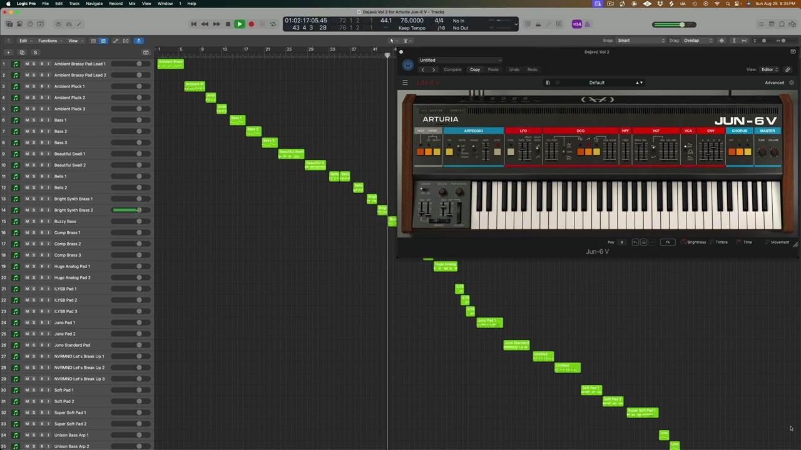Image resolution: width=801 pixels, height=450 pixels.
Task: Open the Library panel icon in control bar
Action: click(9, 24)
